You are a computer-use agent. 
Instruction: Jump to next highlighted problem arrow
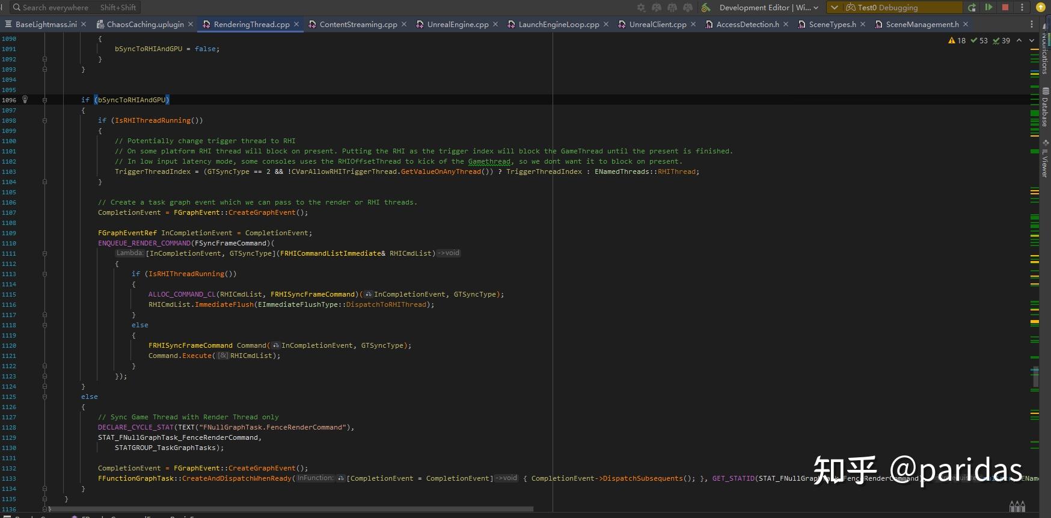(x=1032, y=41)
